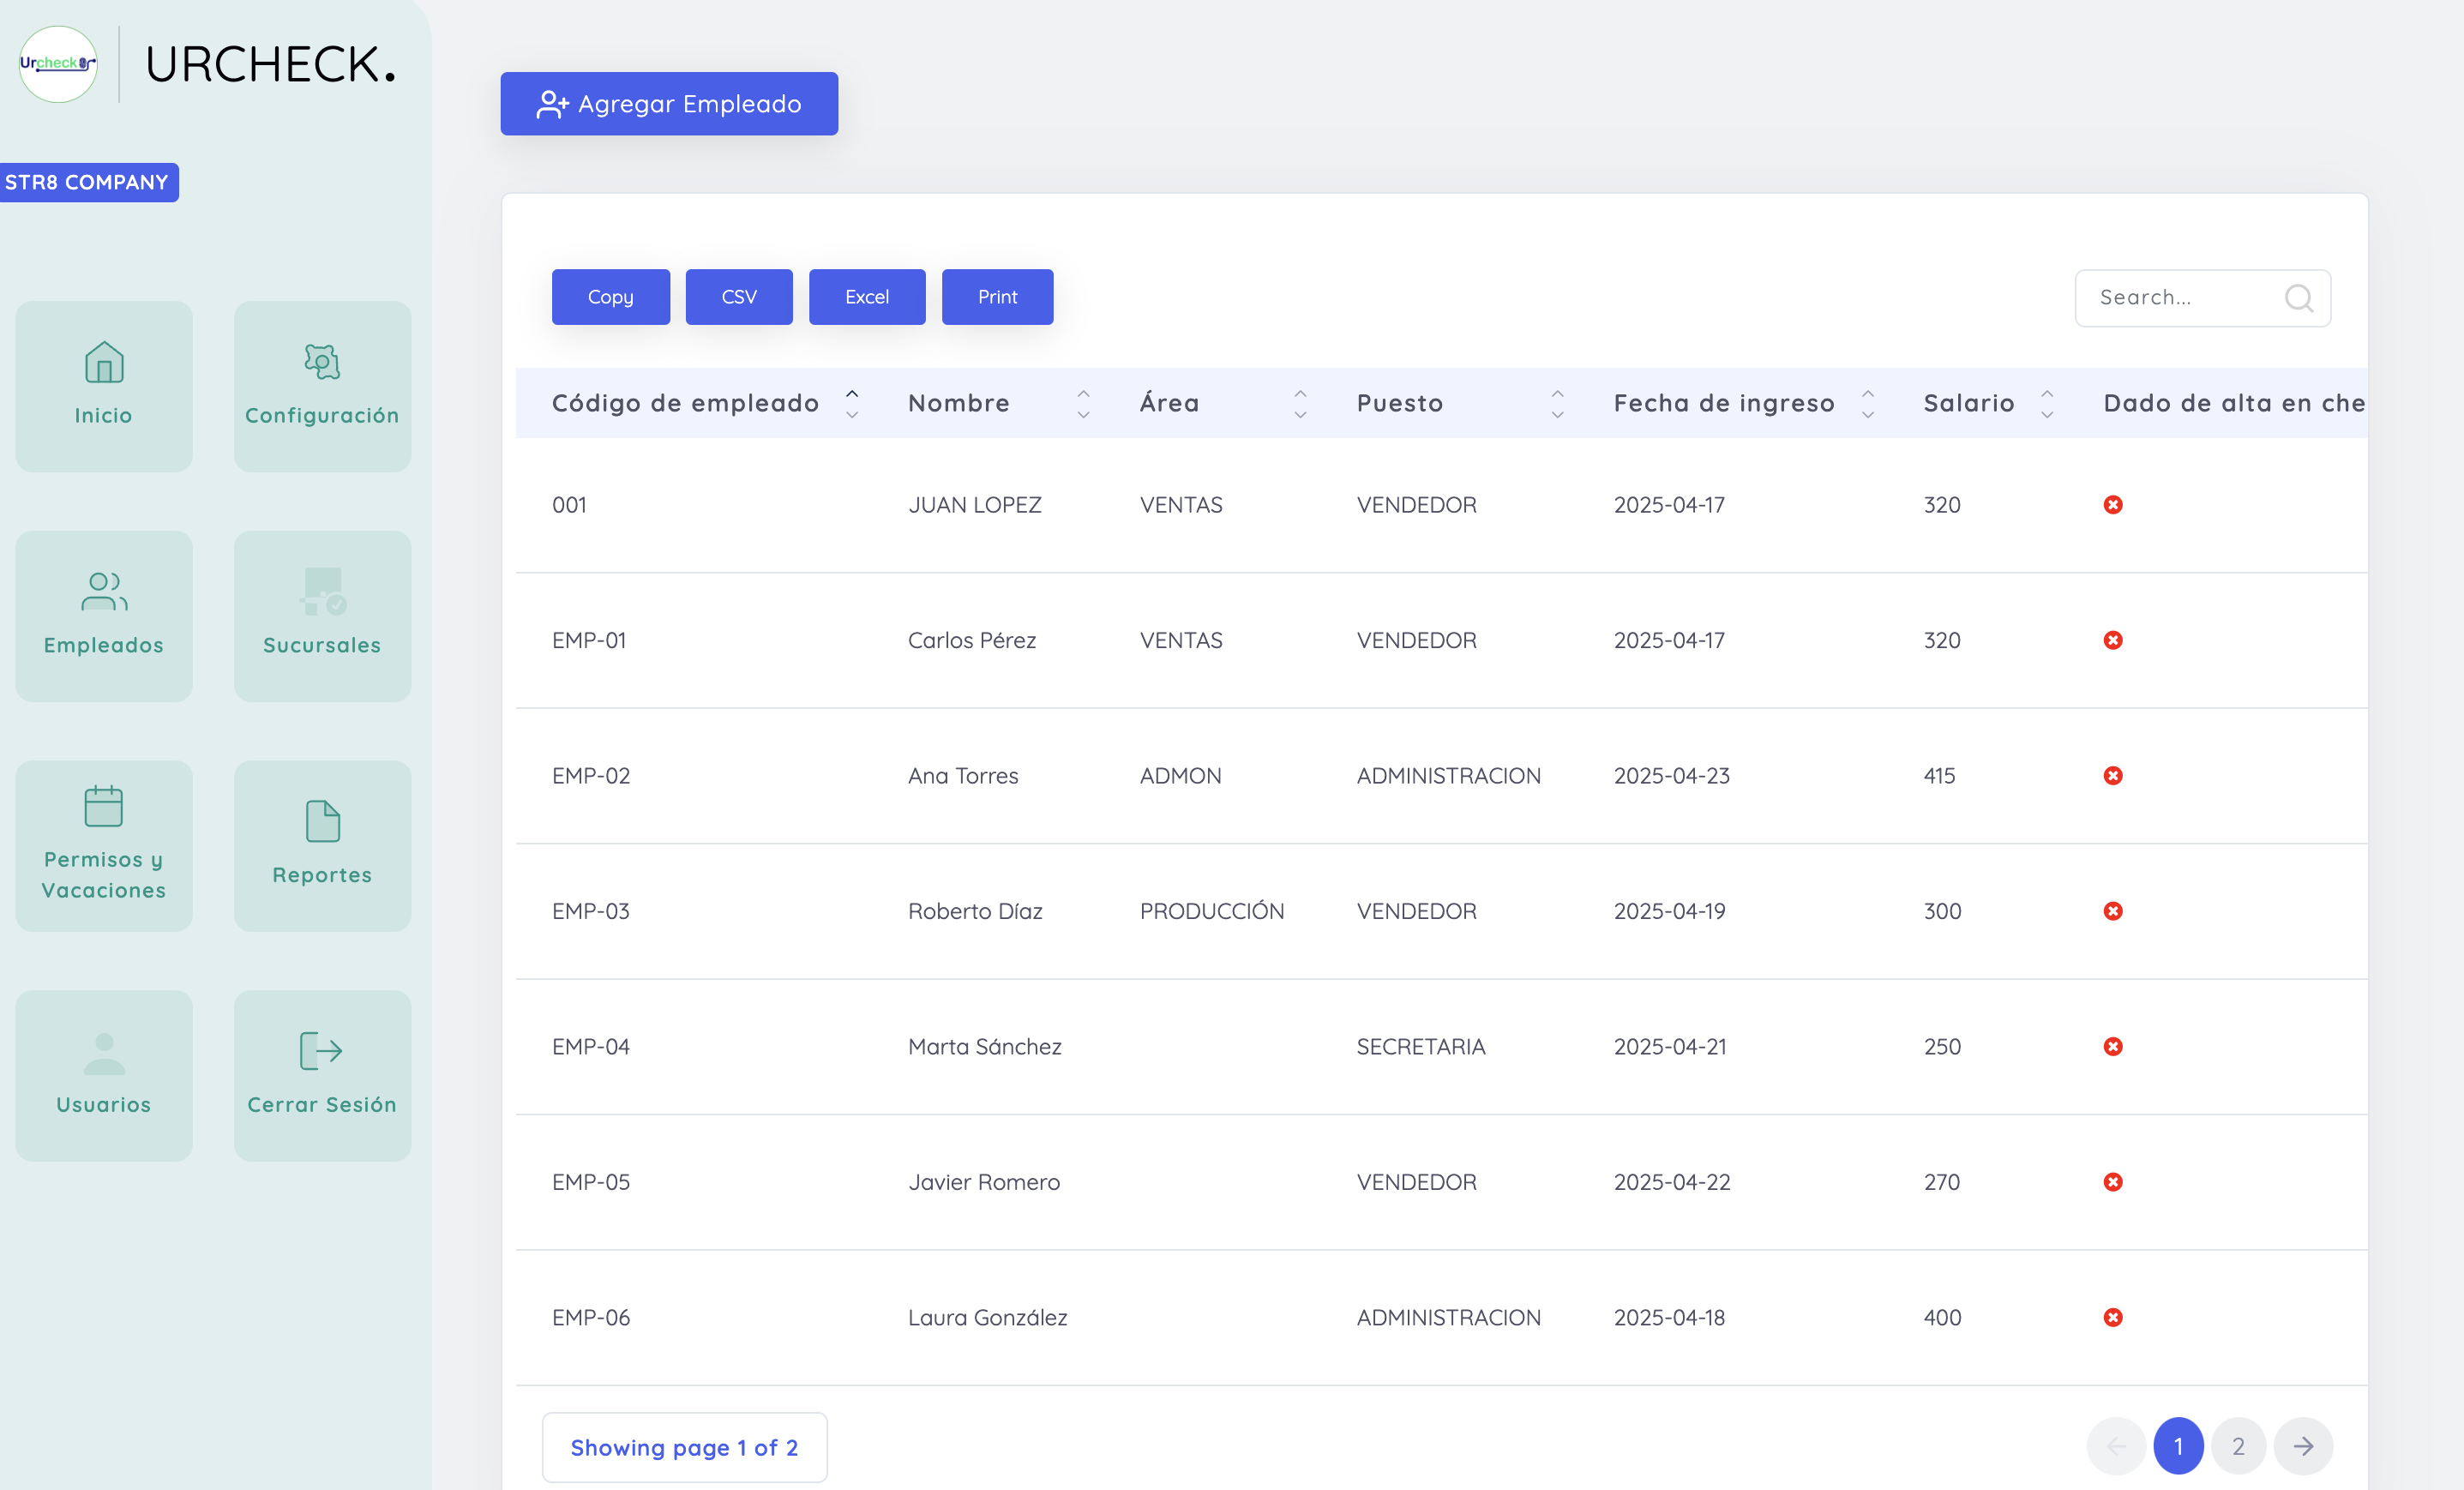Open Reportes document icon tile
This screenshot has height=1490, width=2464.
(322, 822)
